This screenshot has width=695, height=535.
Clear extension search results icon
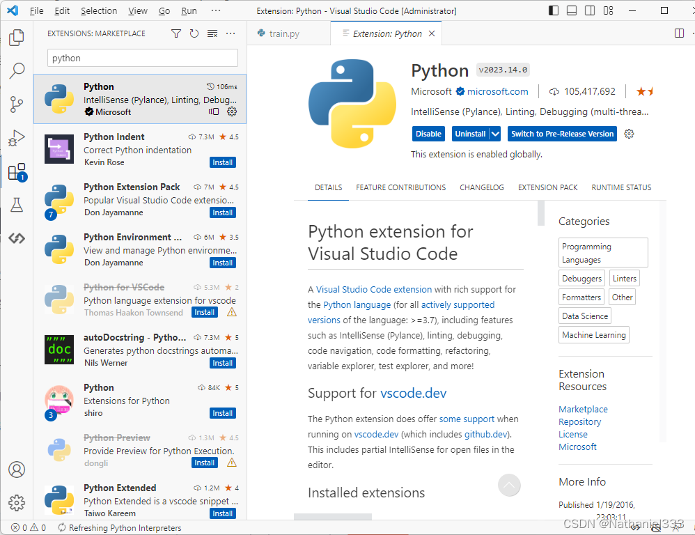(x=212, y=33)
